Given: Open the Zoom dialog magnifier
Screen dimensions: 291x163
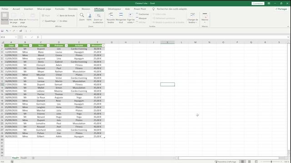Looking at the screenshot, I should click(x=82, y=17).
